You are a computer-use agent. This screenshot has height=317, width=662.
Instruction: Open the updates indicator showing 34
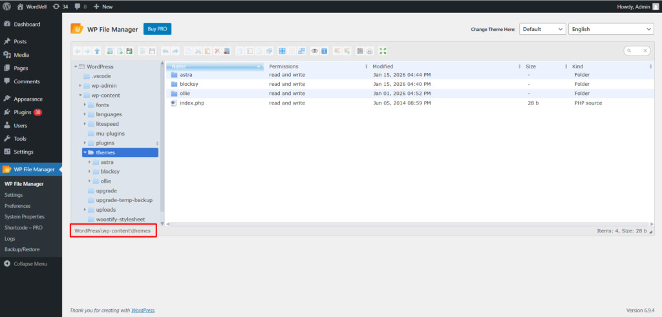point(60,6)
